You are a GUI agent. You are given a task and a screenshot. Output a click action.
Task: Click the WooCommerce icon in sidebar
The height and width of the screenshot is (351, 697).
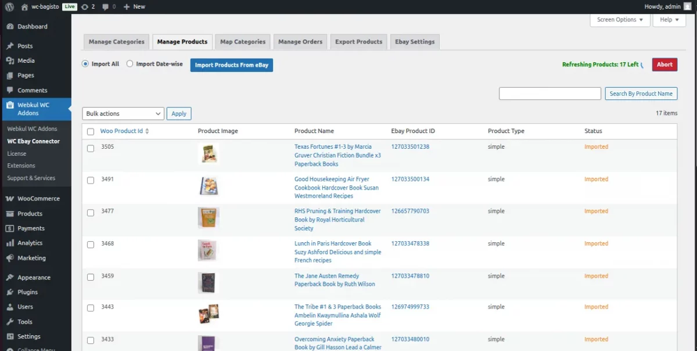(x=10, y=199)
